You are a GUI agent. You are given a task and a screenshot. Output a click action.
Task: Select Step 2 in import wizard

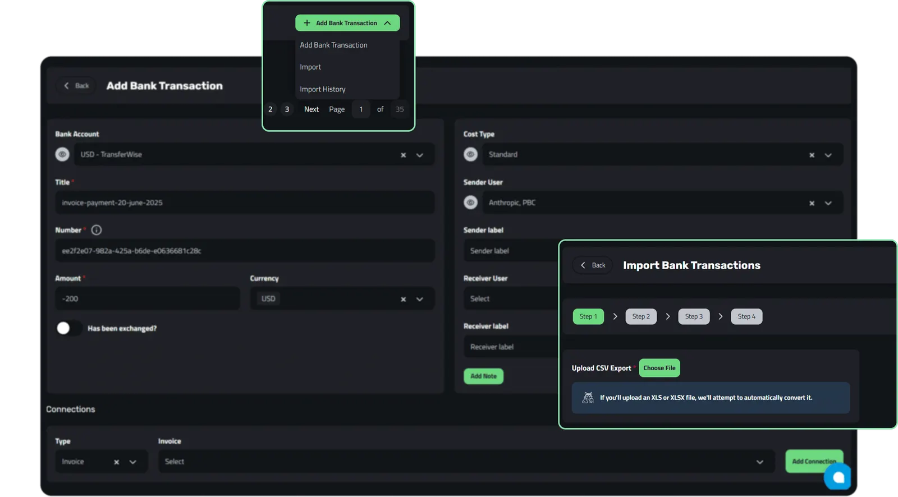[x=641, y=316]
